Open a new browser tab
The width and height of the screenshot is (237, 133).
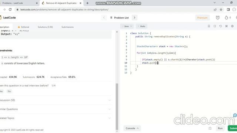point(87,3)
